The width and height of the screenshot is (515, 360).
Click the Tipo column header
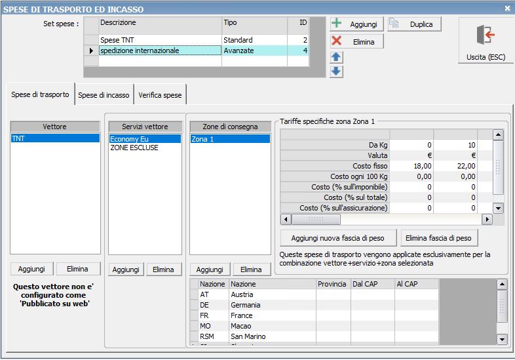(254, 26)
